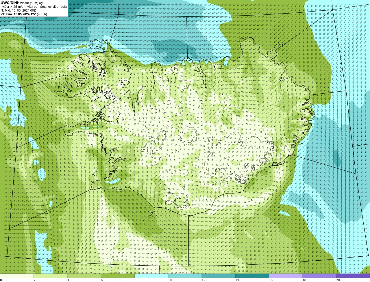Screen dimensions: 370x282
Task: Click the scale label '2'
Action: 34,280
